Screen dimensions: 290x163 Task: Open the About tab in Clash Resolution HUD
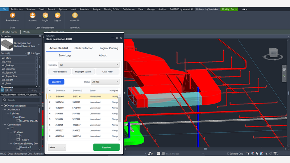pos(103,55)
